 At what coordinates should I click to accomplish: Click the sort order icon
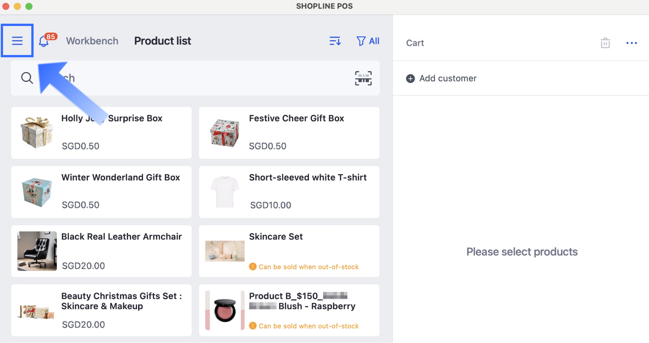pos(335,41)
